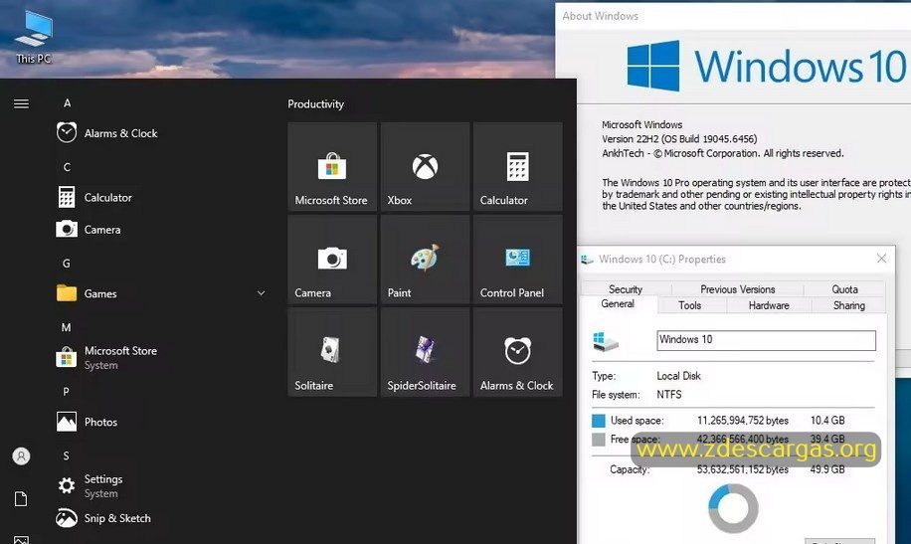Jump to letter A section header

[x=68, y=102]
